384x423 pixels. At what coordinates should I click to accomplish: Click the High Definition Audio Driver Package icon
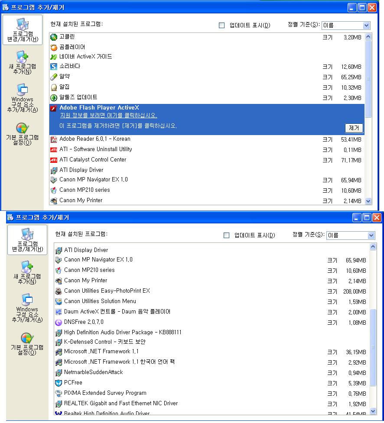pyautogui.click(x=59, y=333)
